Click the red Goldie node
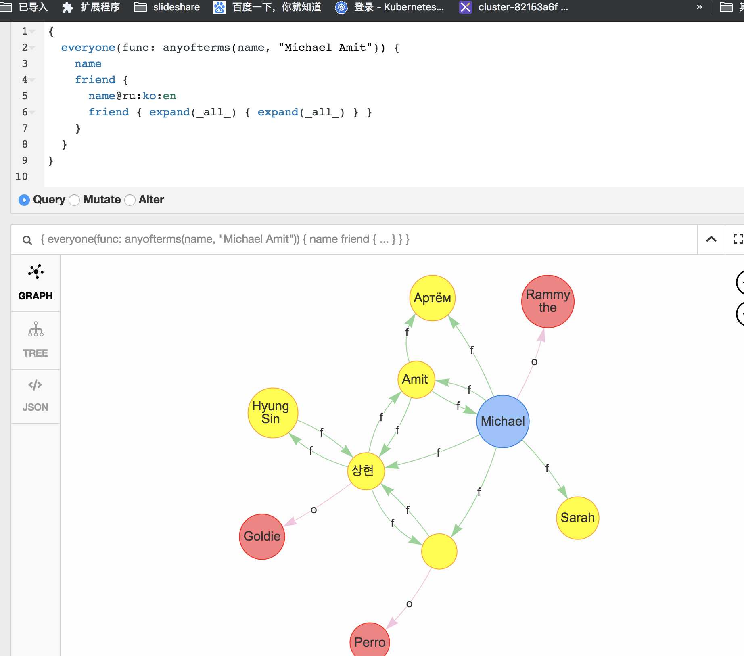Viewport: 744px width, 656px height. pyautogui.click(x=262, y=536)
